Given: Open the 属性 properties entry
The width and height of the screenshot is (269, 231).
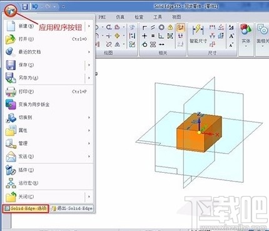Looking at the screenshot, I should click(48, 130).
